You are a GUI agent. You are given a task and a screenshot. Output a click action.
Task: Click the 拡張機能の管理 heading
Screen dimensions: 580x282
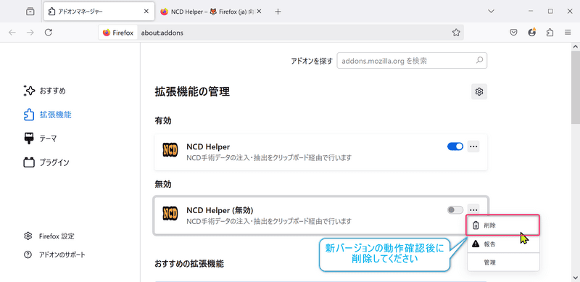pyautogui.click(x=192, y=91)
